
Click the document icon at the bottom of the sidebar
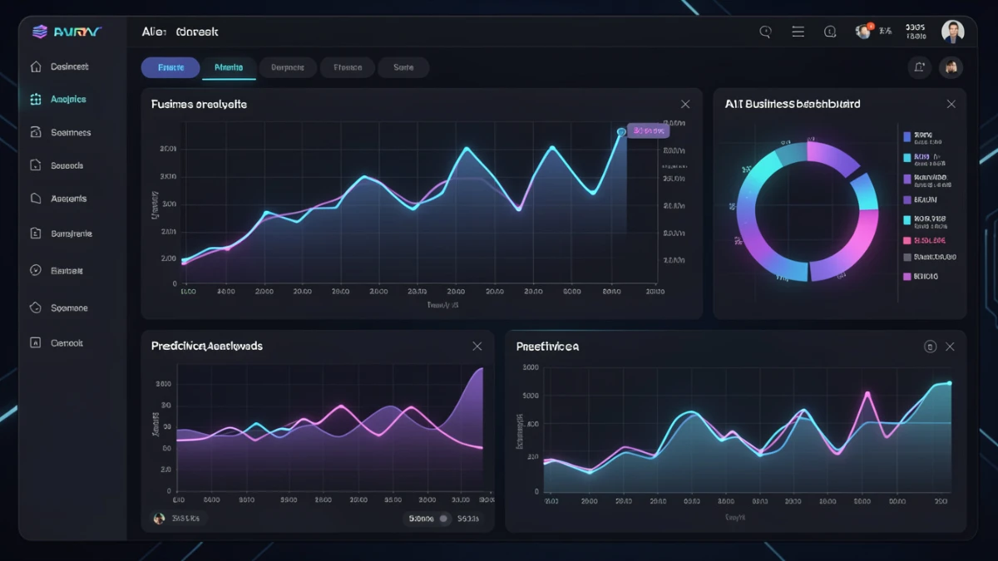tap(35, 342)
